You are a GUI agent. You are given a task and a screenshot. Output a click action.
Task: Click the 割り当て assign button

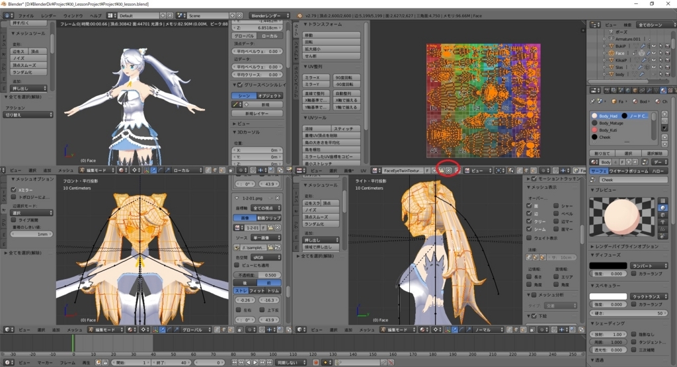(602, 153)
